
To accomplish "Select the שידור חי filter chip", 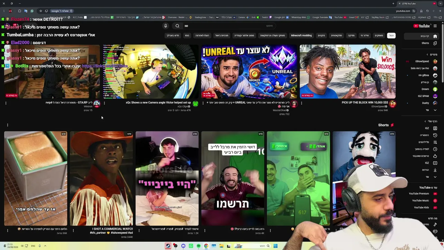I will pyautogui.click(x=365, y=35).
